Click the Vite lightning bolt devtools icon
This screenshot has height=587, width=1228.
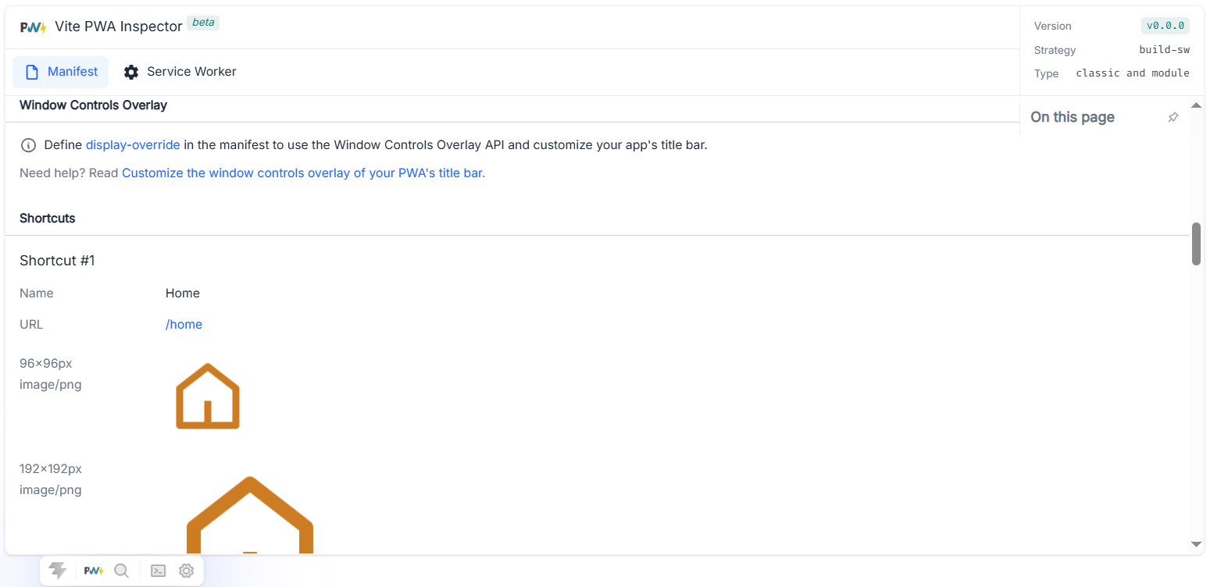coord(58,571)
